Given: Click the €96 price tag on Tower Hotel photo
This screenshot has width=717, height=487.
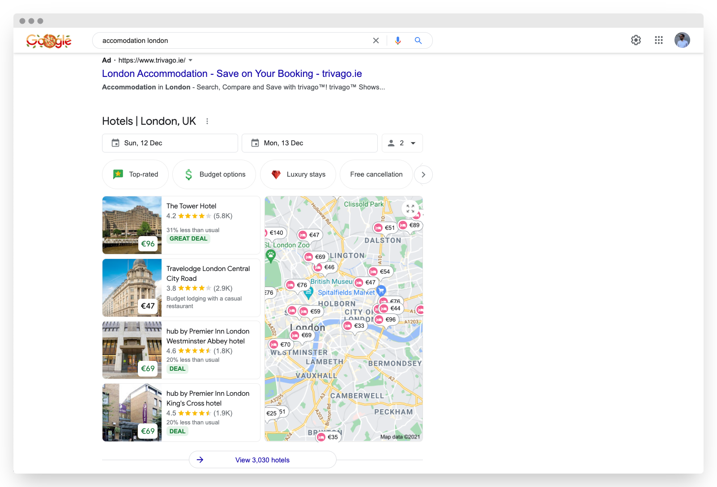Looking at the screenshot, I should [x=148, y=244].
